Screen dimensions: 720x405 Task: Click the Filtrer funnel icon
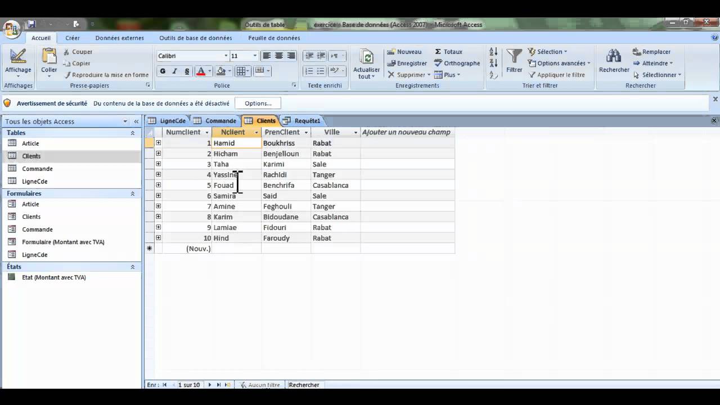click(x=514, y=56)
